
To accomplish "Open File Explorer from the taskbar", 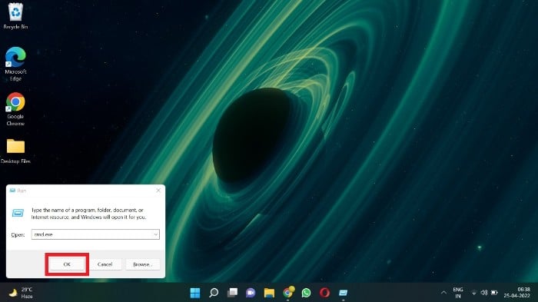I will point(269,293).
